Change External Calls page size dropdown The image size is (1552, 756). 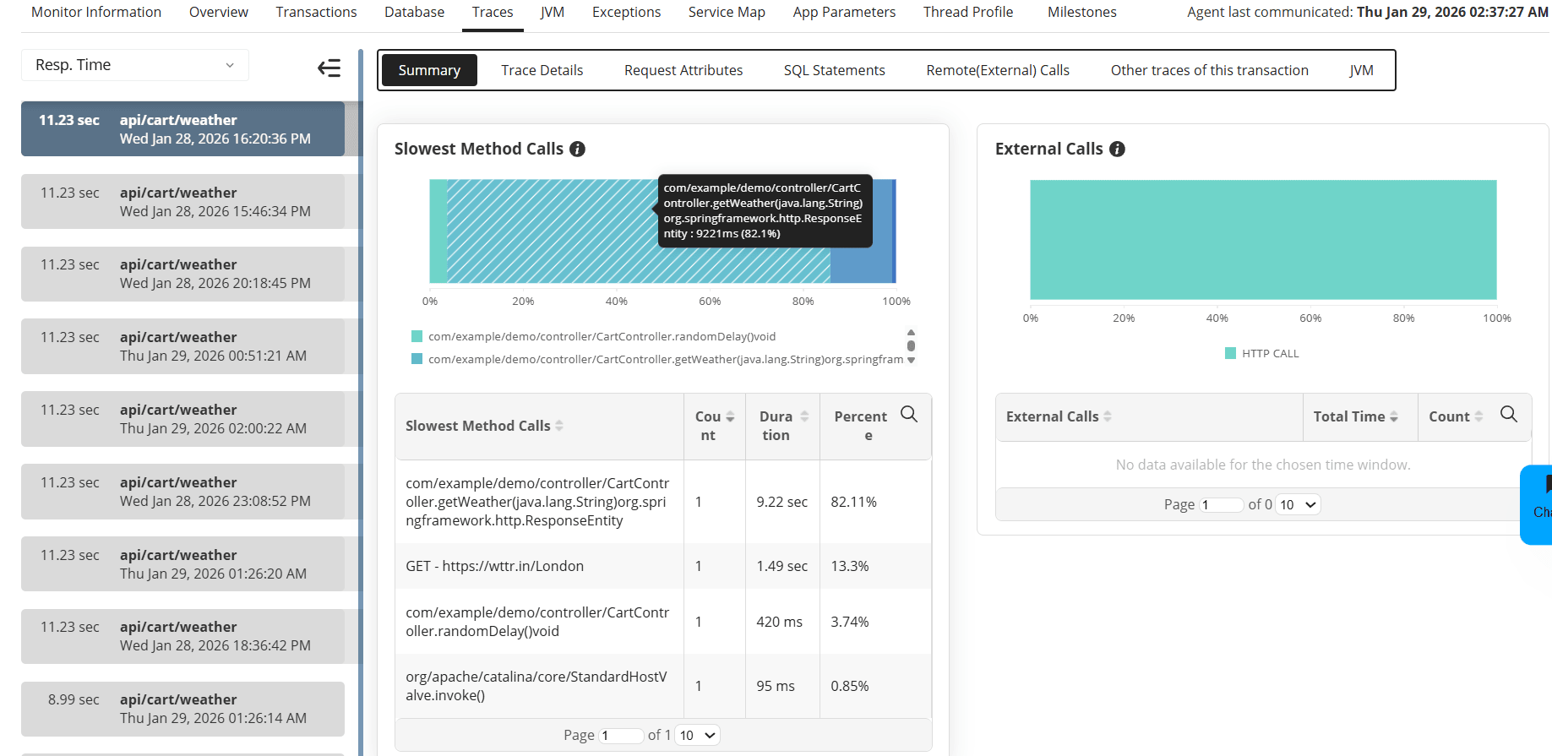click(1298, 505)
